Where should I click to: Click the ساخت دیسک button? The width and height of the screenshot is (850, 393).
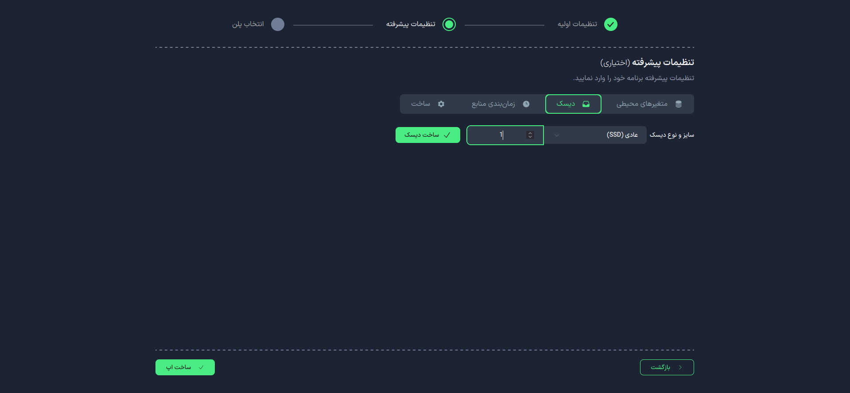click(428, 135)
